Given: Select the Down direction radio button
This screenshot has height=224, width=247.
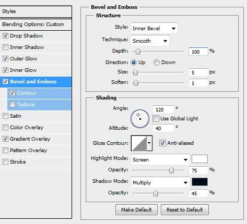Looking at the screenshot, I should (x=156, y=63).
